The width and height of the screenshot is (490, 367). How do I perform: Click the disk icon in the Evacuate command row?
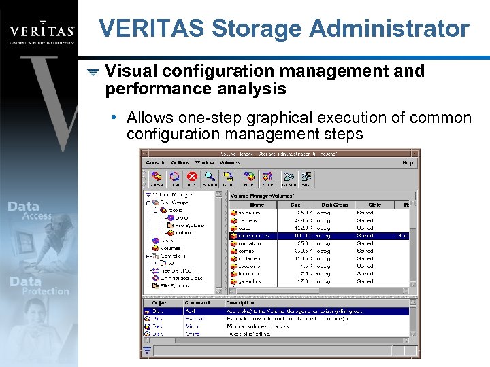(x=147, y=319)
